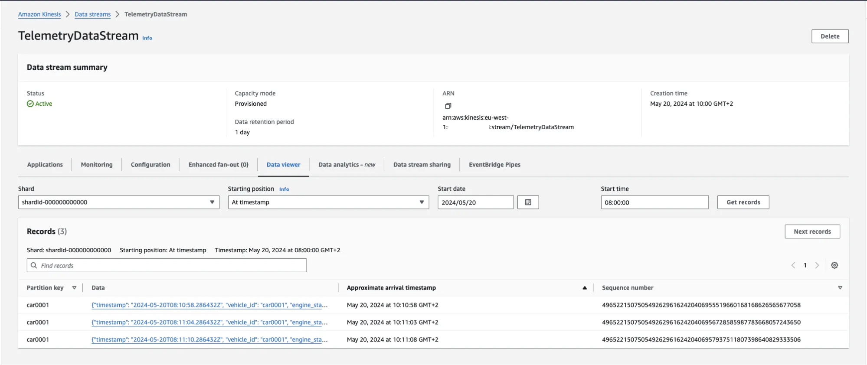Screen dimensions: 867x365
Task: Click the Active status check icon
Action: [30, 104]
